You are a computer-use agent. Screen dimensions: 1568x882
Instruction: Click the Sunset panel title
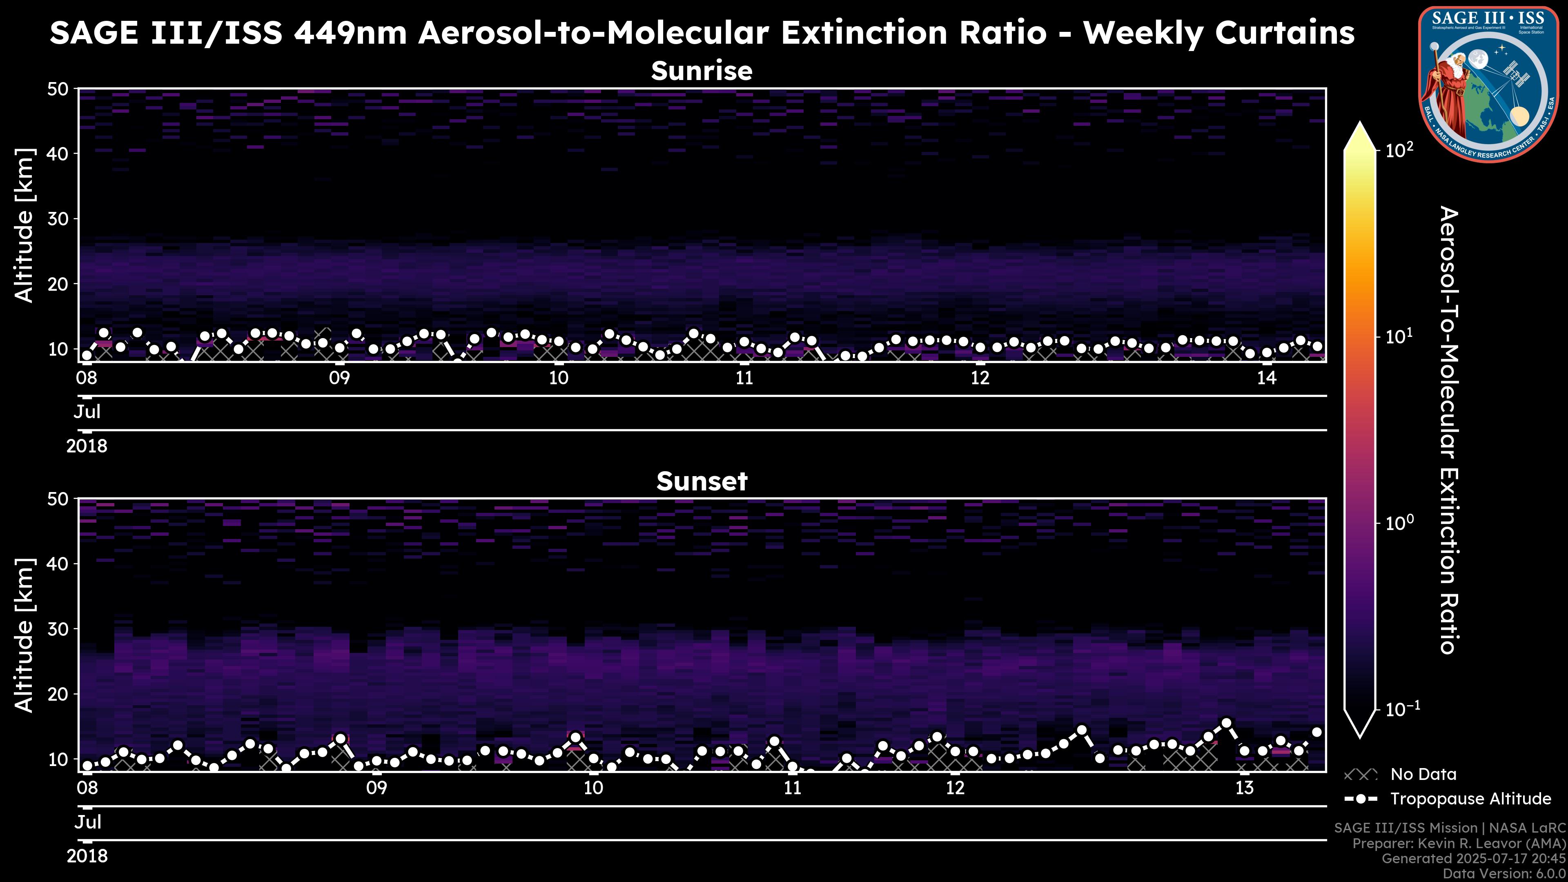(701, 481)
